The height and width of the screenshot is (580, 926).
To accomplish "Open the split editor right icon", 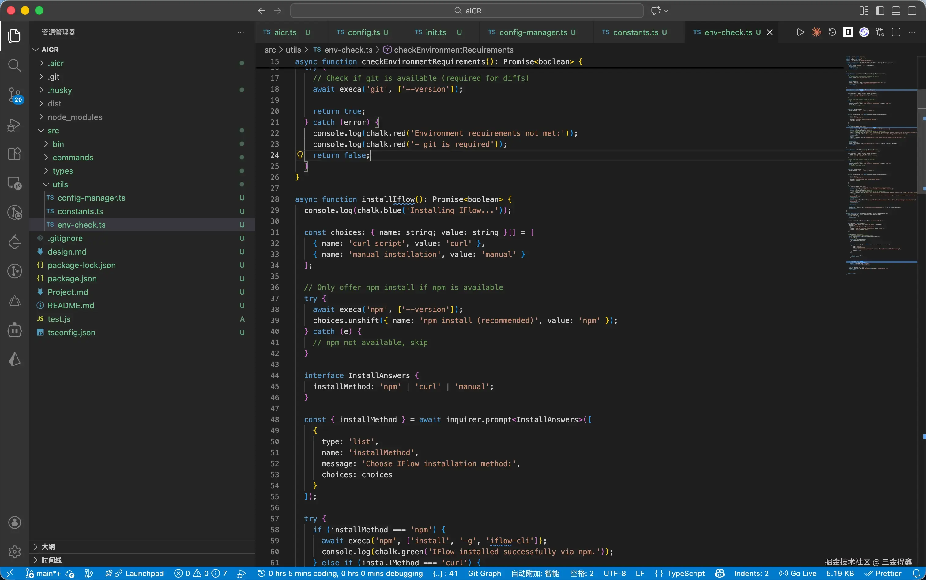I will [896, 32].
